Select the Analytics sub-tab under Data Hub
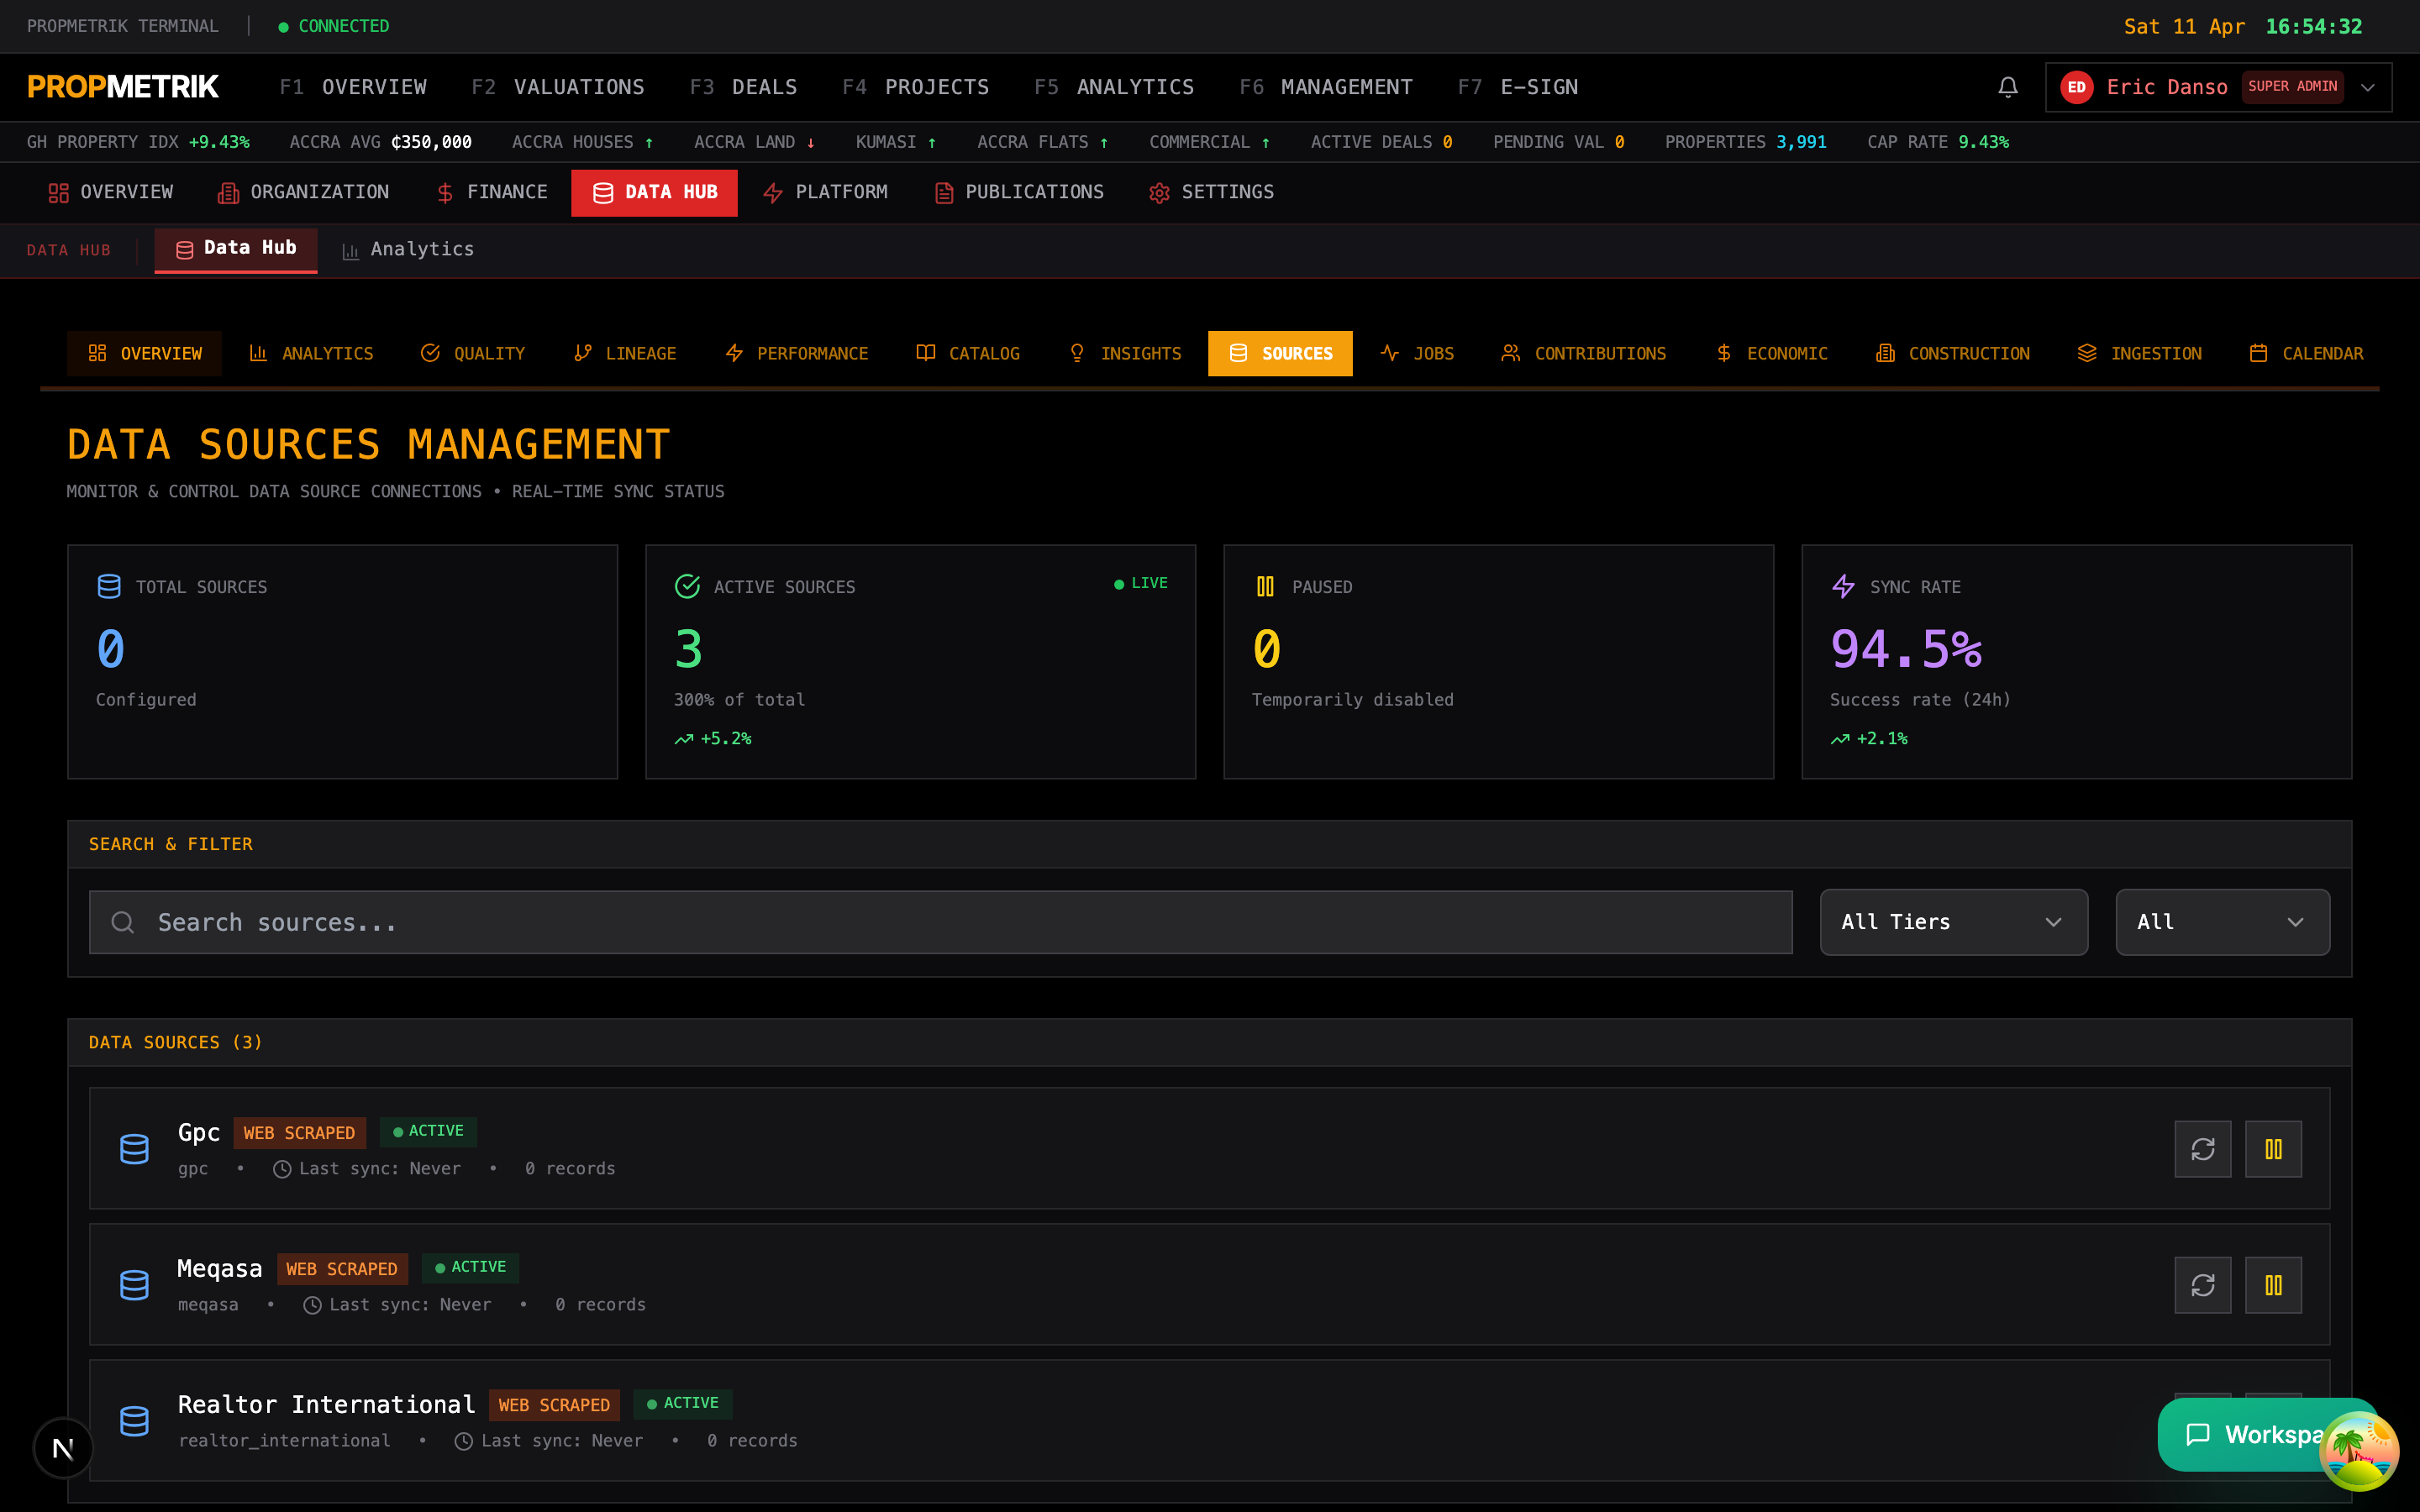The height and width of the screenshot is (1512, 2420). (x=408, y=249)
